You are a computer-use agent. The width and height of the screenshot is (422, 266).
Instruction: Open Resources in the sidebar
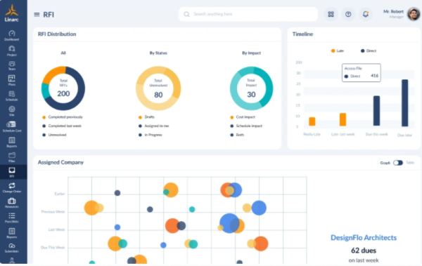tap(11, 203)
